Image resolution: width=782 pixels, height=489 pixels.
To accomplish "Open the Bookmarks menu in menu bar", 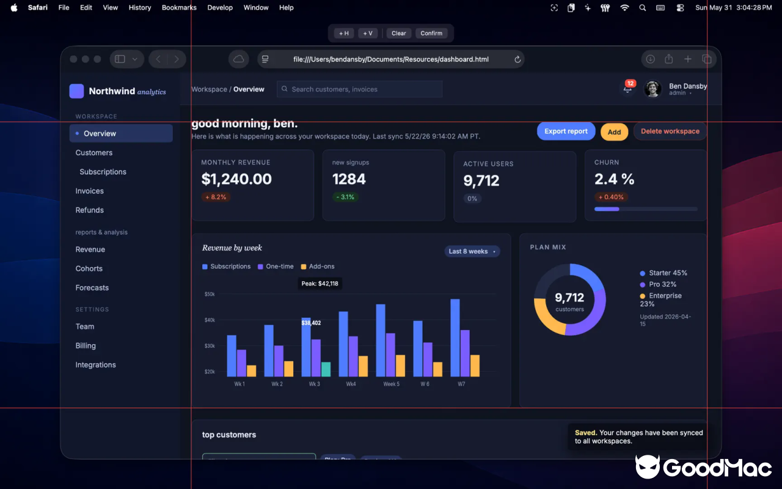I will (x=179, y=7).
